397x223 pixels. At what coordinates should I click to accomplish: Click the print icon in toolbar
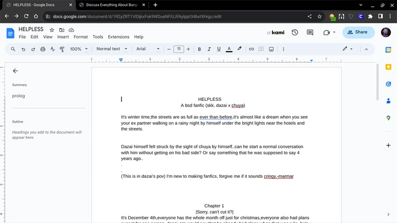[43, 49]
